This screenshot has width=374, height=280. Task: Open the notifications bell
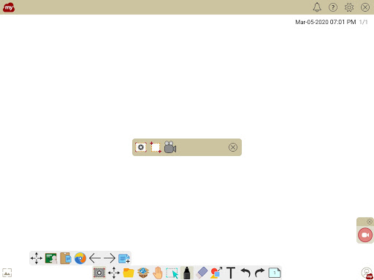coord(317,7)
